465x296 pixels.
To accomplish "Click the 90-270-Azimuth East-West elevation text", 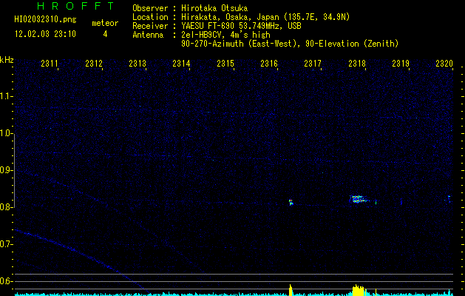I will (290, 44).
